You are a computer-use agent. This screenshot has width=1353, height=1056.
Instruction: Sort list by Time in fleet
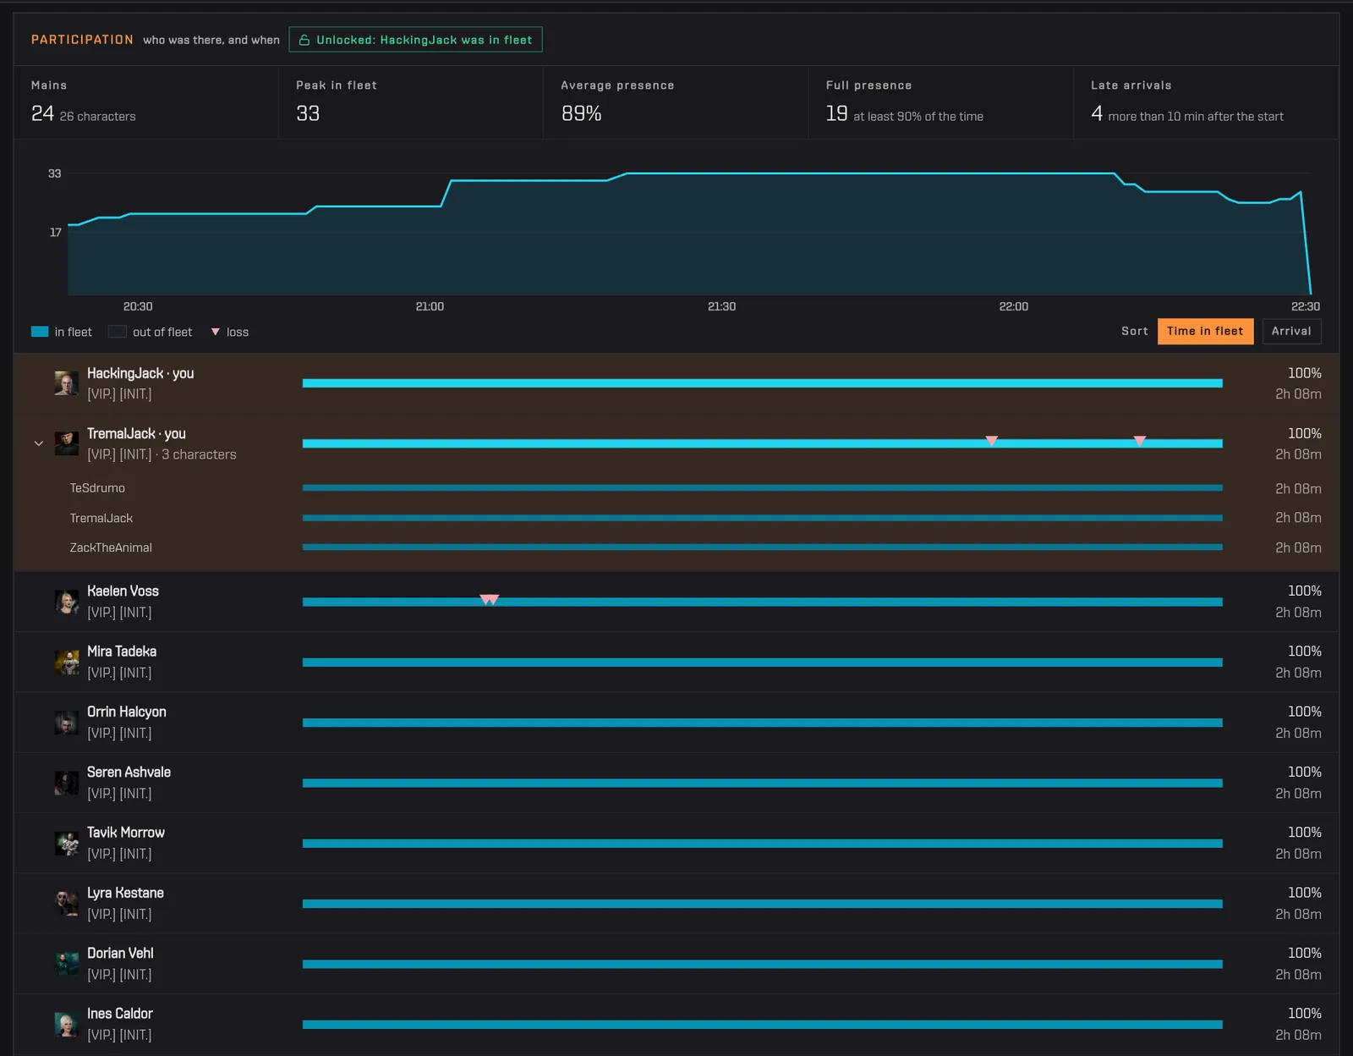(1205, 331)
